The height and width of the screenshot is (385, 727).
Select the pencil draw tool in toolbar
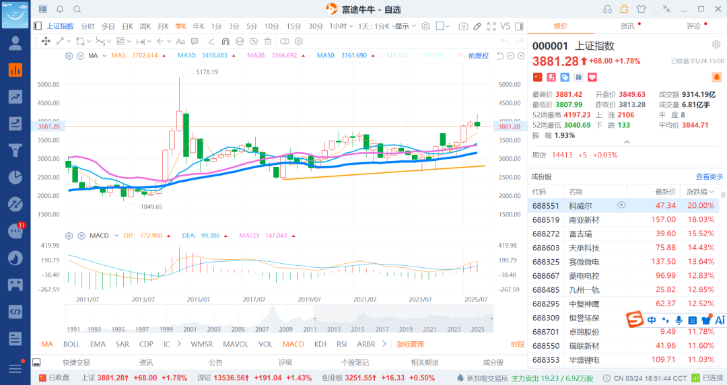click(477, 26)
